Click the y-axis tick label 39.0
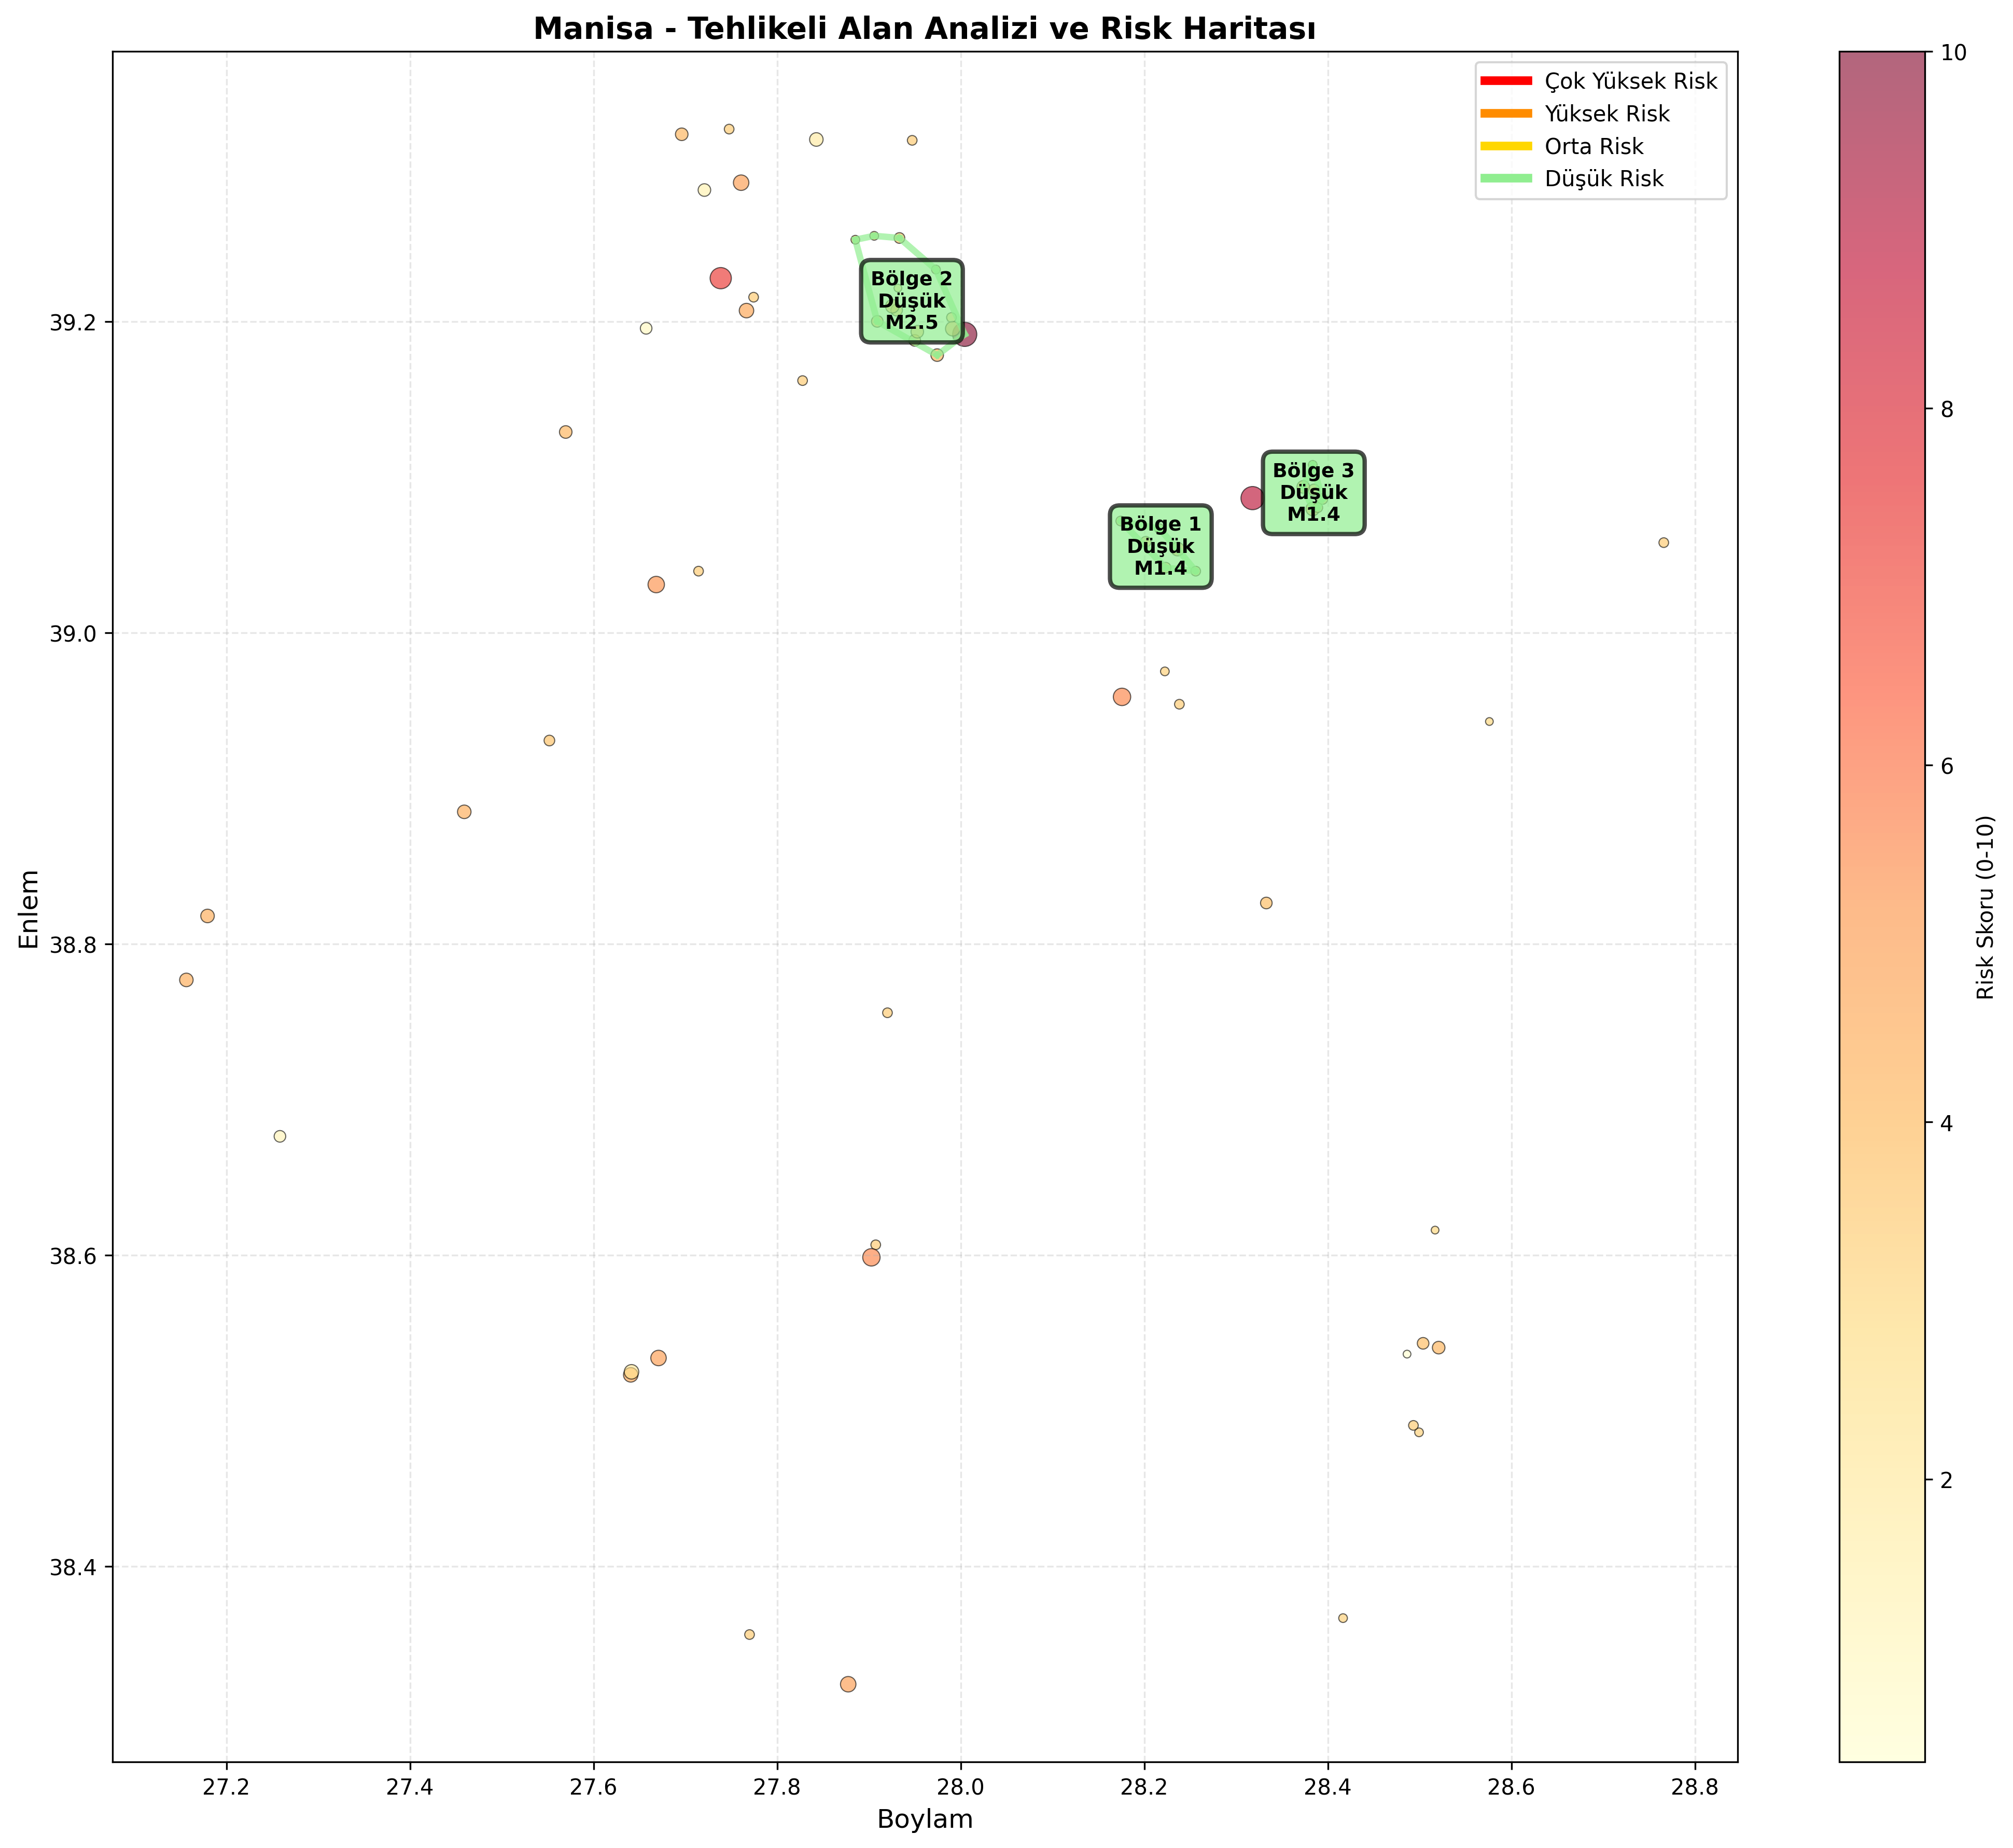Image resolution: width=2013 pixels, height=1848 pixels. (x=74, y=634)
